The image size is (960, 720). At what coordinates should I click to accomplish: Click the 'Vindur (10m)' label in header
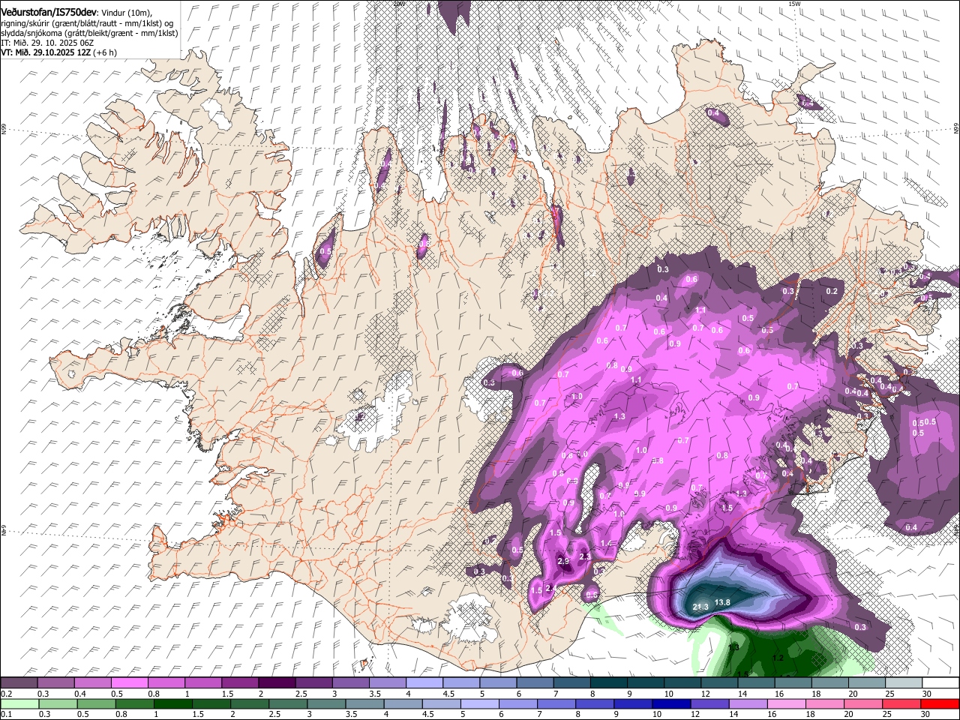point(126,13)
